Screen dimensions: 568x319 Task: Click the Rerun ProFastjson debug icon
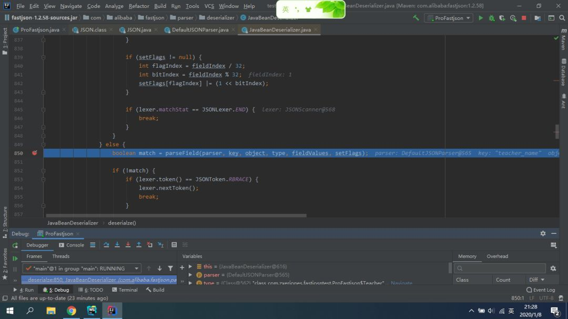(15, 245)
